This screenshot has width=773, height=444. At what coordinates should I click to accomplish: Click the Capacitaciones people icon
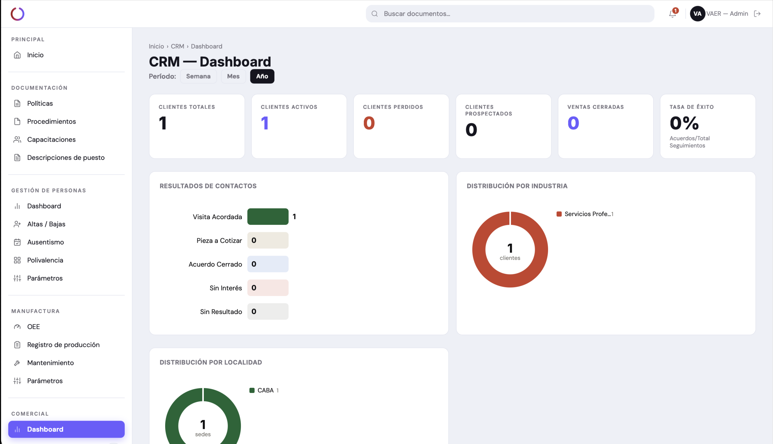tap(17, 139)
